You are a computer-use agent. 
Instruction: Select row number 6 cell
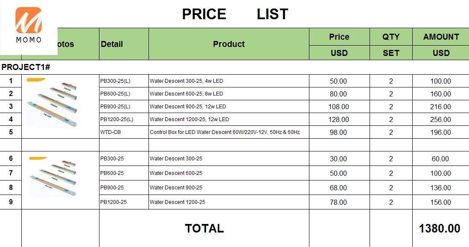[x=11, y=159]
